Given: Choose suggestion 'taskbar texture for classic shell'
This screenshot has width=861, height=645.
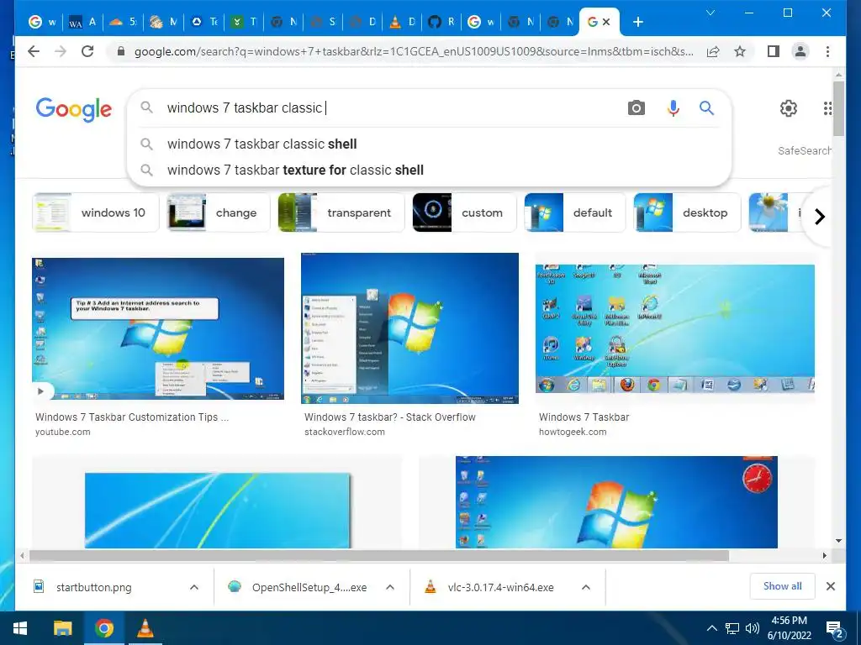Looking at the screenshot, I should pyautogui.click(x=428, y=170).
